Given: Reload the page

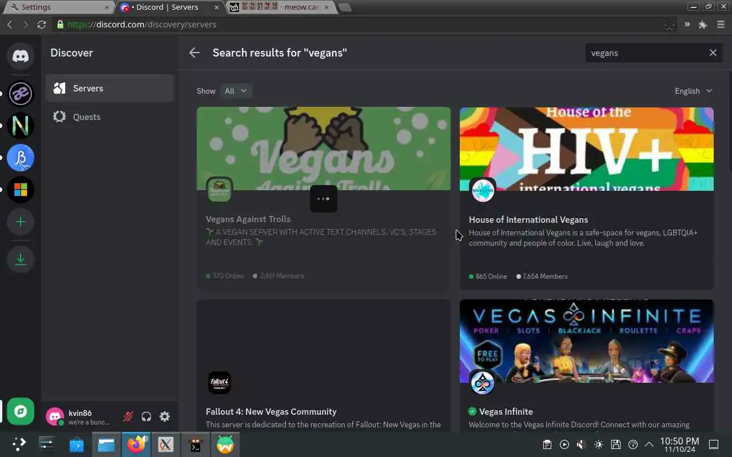Looking at the screenshot, I should click(41, 25).
